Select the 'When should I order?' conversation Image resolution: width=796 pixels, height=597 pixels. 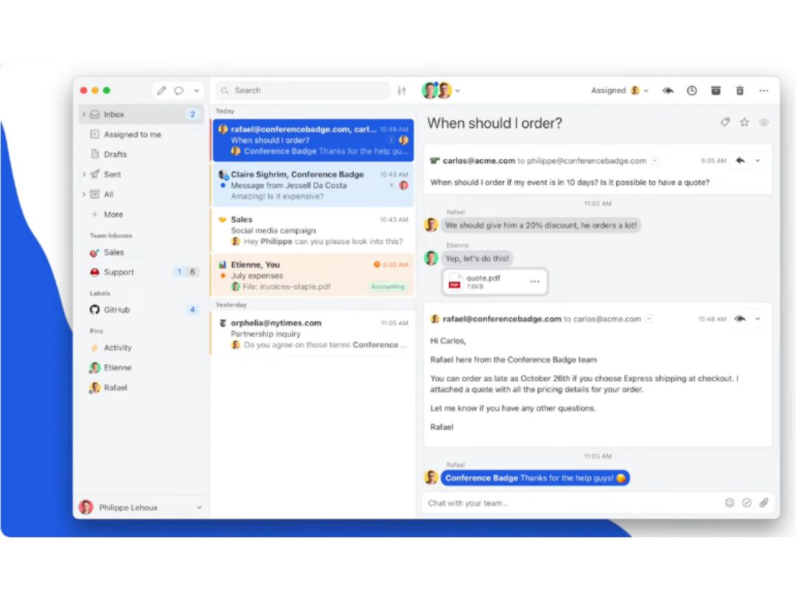pos(313,140)
